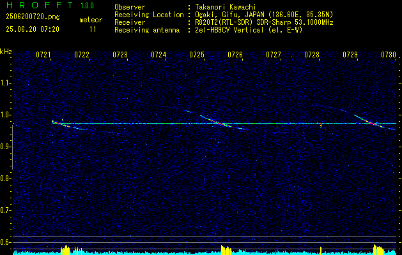Click the "Receiving antenna" label
This screenshot has height=255, width=402.
coord(147,31)
